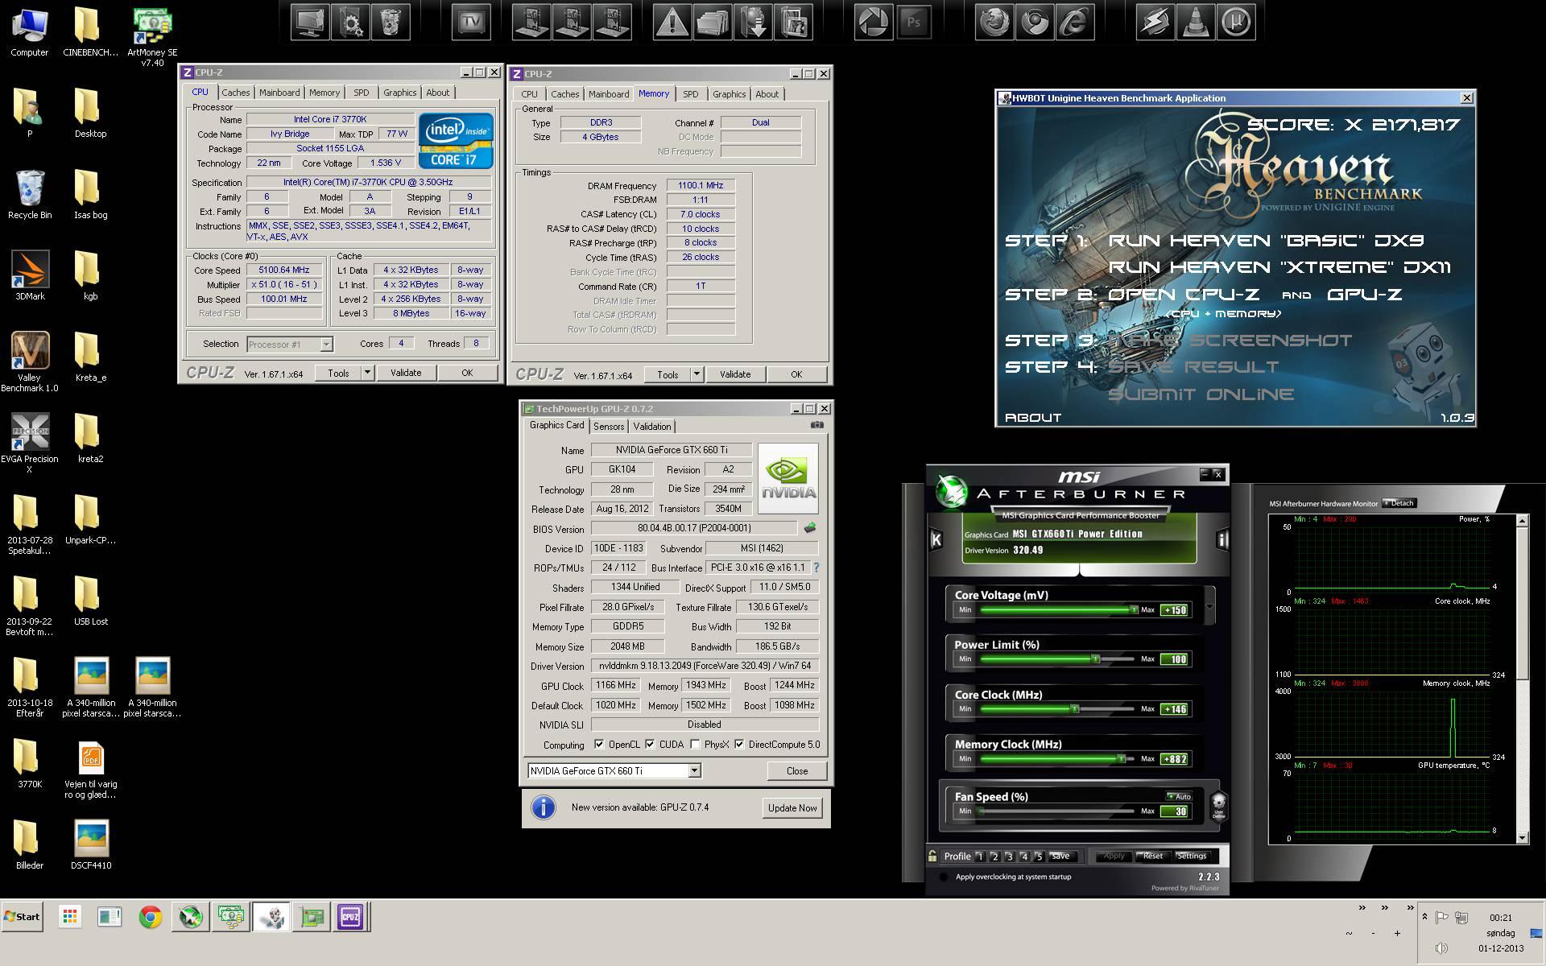The width and height of the screenshot is (1546, 966).
Task: Open VLC cone icon in dock
Action: (1196, 22)
